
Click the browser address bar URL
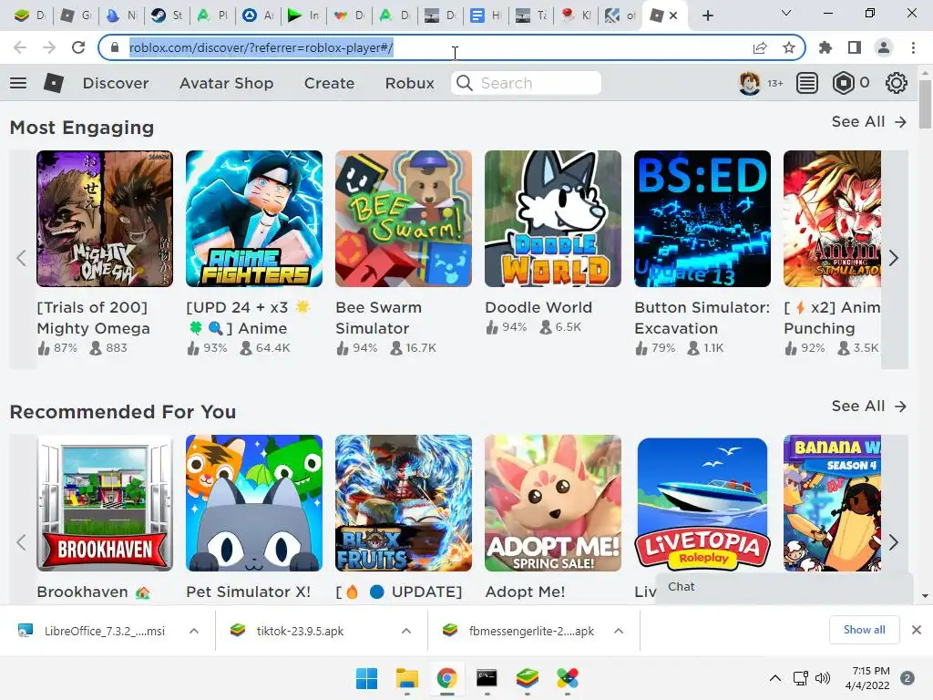tap(261, 47)
